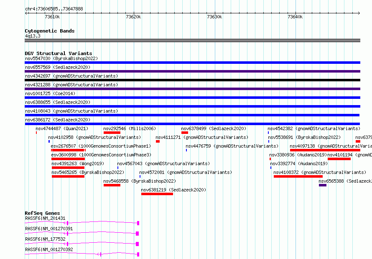Open nsv4321288 gnomADStructuralVariants entry

[71, 85]
